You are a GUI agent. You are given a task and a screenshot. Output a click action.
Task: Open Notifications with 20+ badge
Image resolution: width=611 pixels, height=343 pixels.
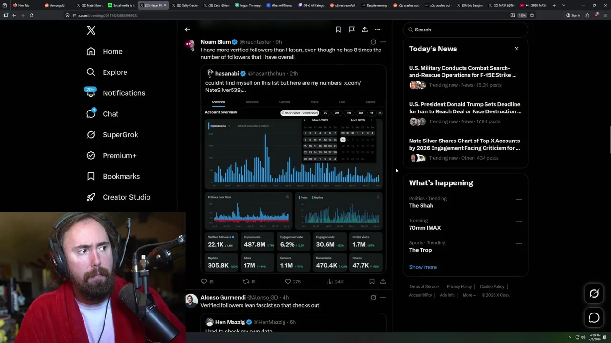point(116,93)
